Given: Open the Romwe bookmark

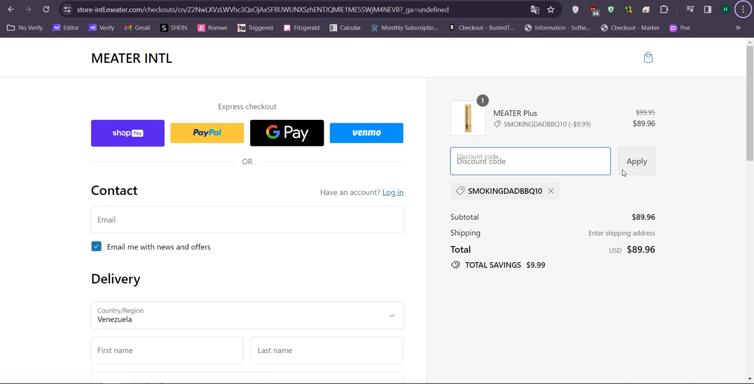Looking at the screenshot, I should click(212, 28).
